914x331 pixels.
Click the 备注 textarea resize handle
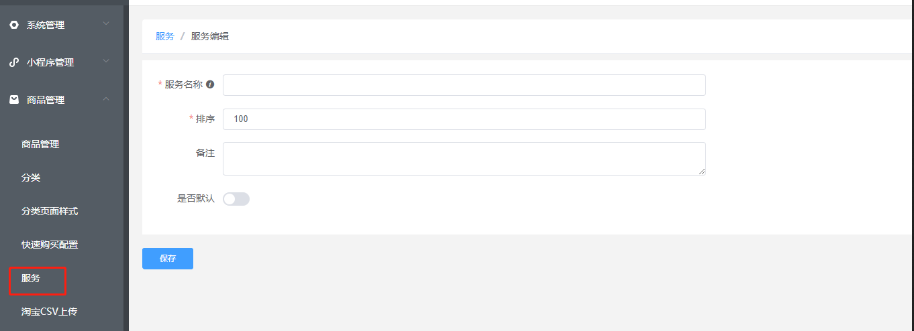coord(702,172)
